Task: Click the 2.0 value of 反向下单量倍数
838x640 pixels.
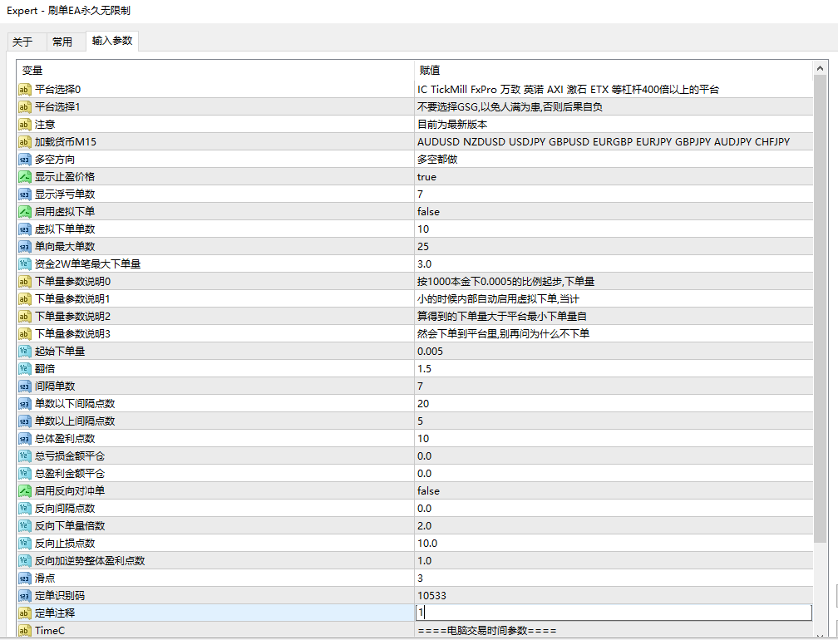Action: pos(424,525)
